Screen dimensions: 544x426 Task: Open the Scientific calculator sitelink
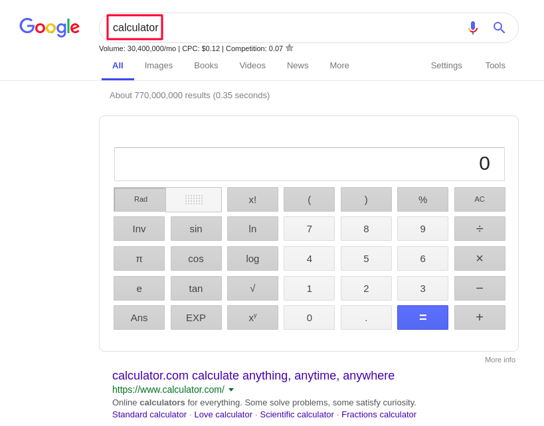[297, 415]
